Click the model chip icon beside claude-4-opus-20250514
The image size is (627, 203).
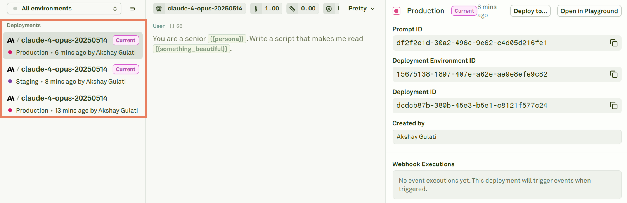click(x=159, y=9)
